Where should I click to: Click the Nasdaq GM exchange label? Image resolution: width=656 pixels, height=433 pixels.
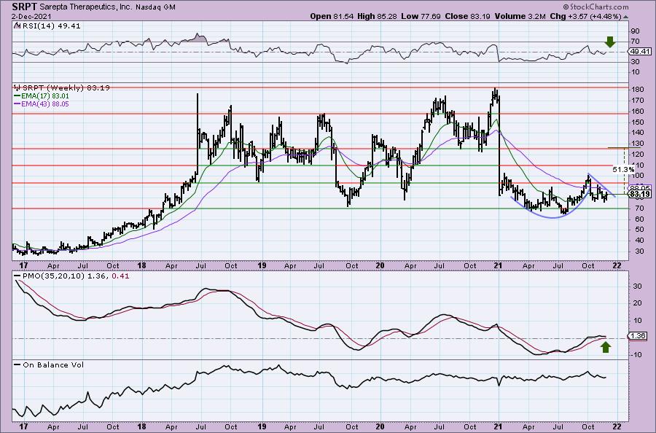[156, 7]
